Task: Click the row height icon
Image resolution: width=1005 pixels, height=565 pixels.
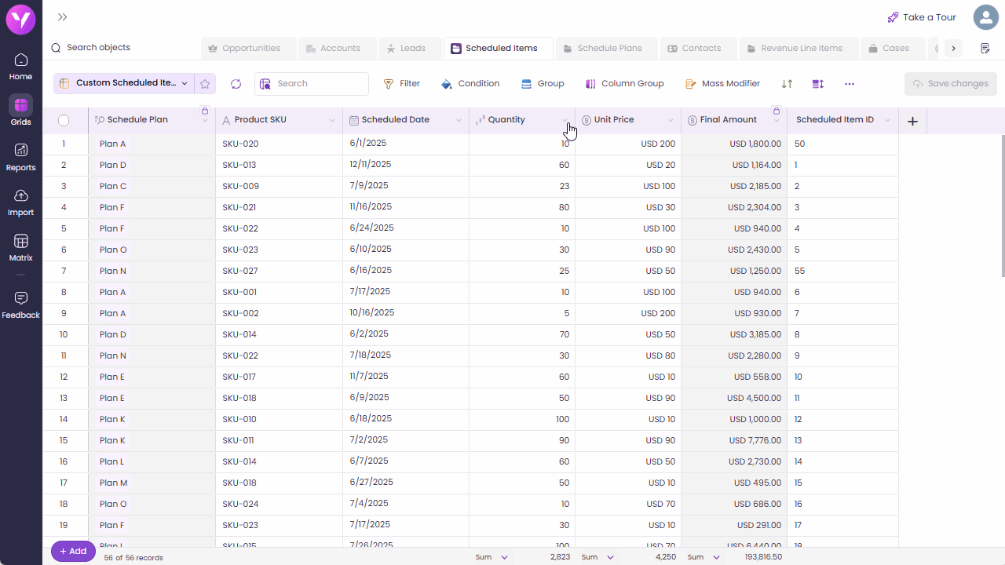Action: [x=818, y=84]
